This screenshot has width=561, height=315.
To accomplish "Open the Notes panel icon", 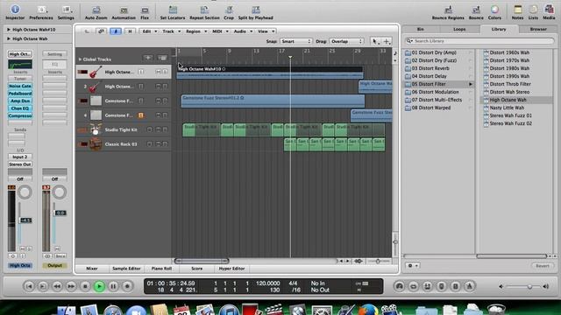I will pyautogui.click(x=517, y=10).
